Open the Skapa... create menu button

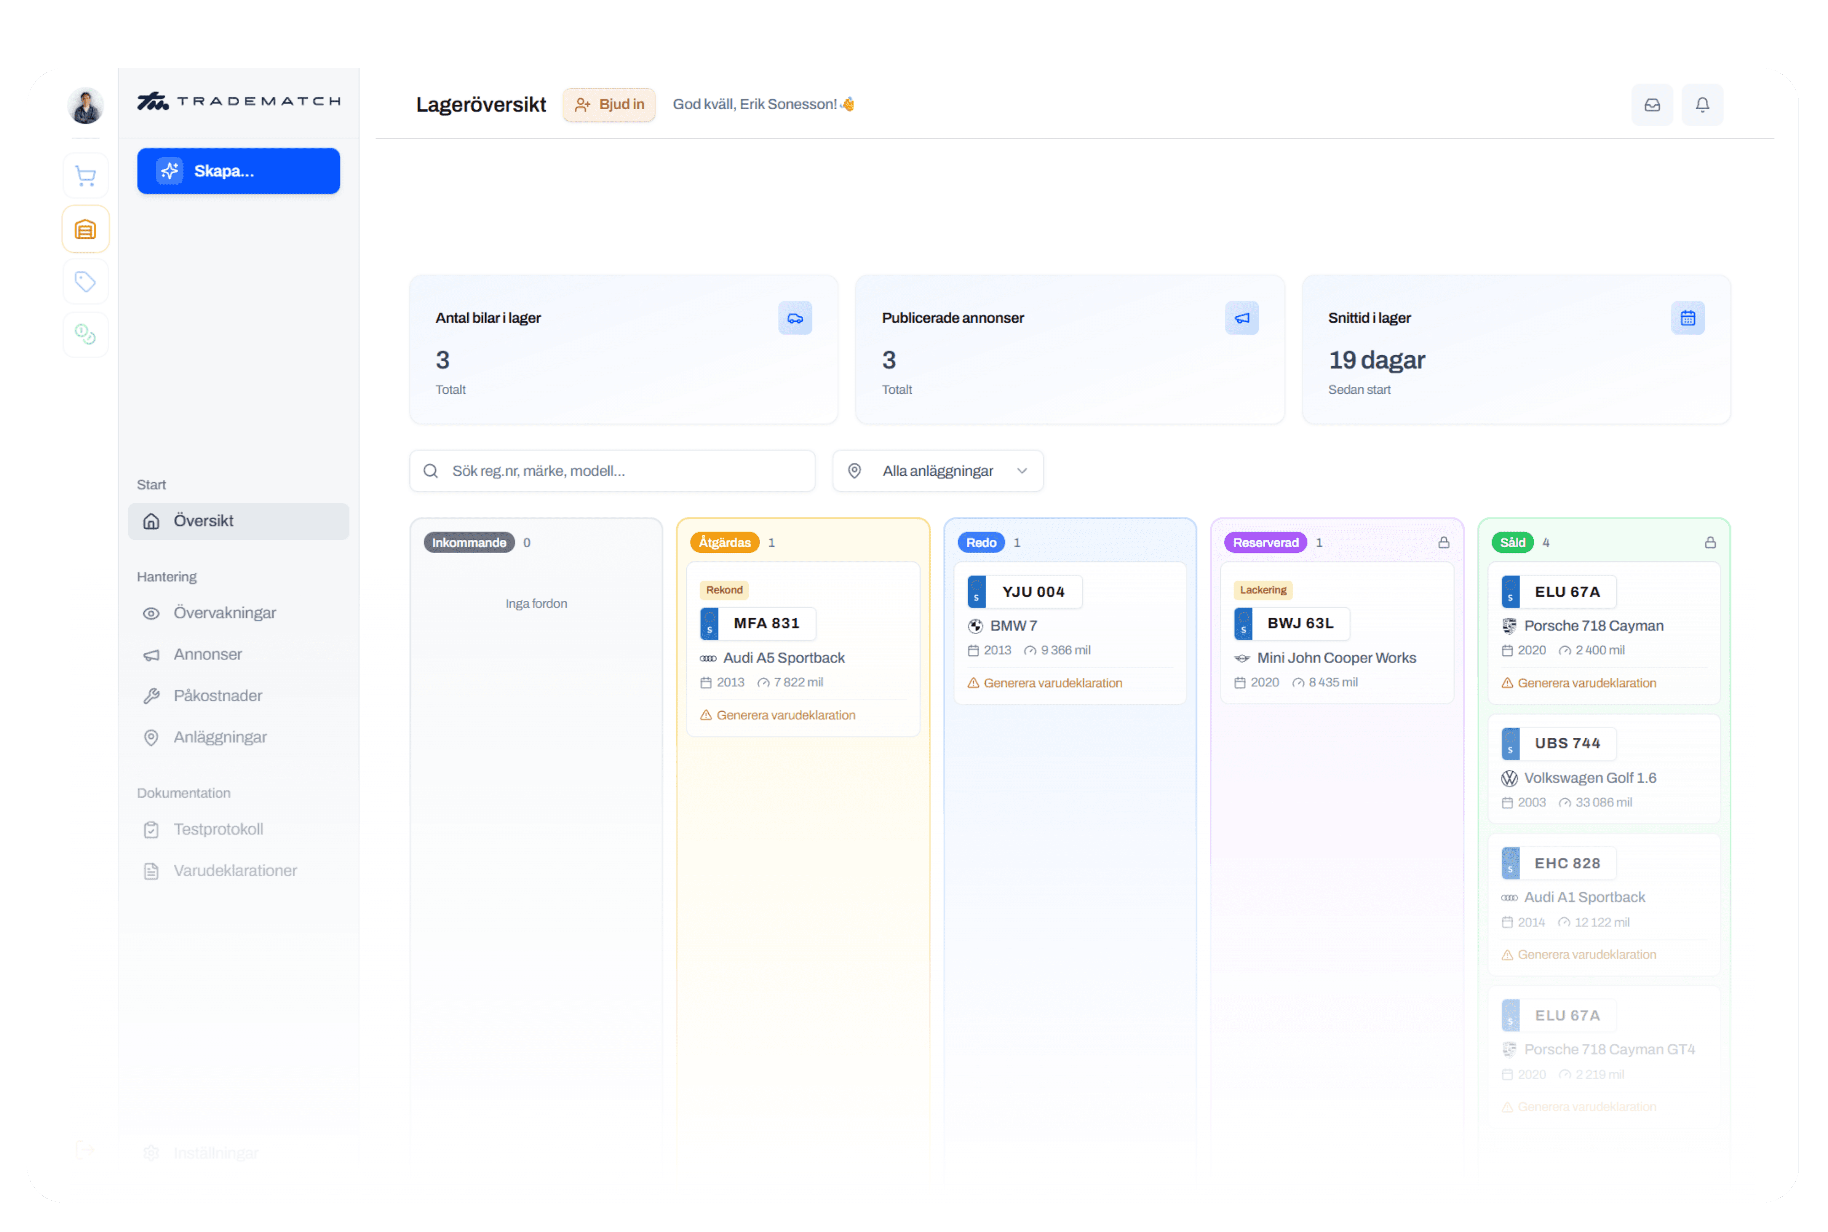[x=238, y=171]
